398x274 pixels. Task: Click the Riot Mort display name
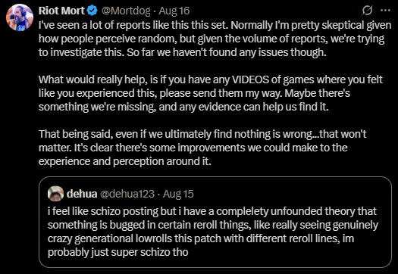[x=61, y=11]
